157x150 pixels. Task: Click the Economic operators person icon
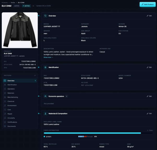point(45,96)
